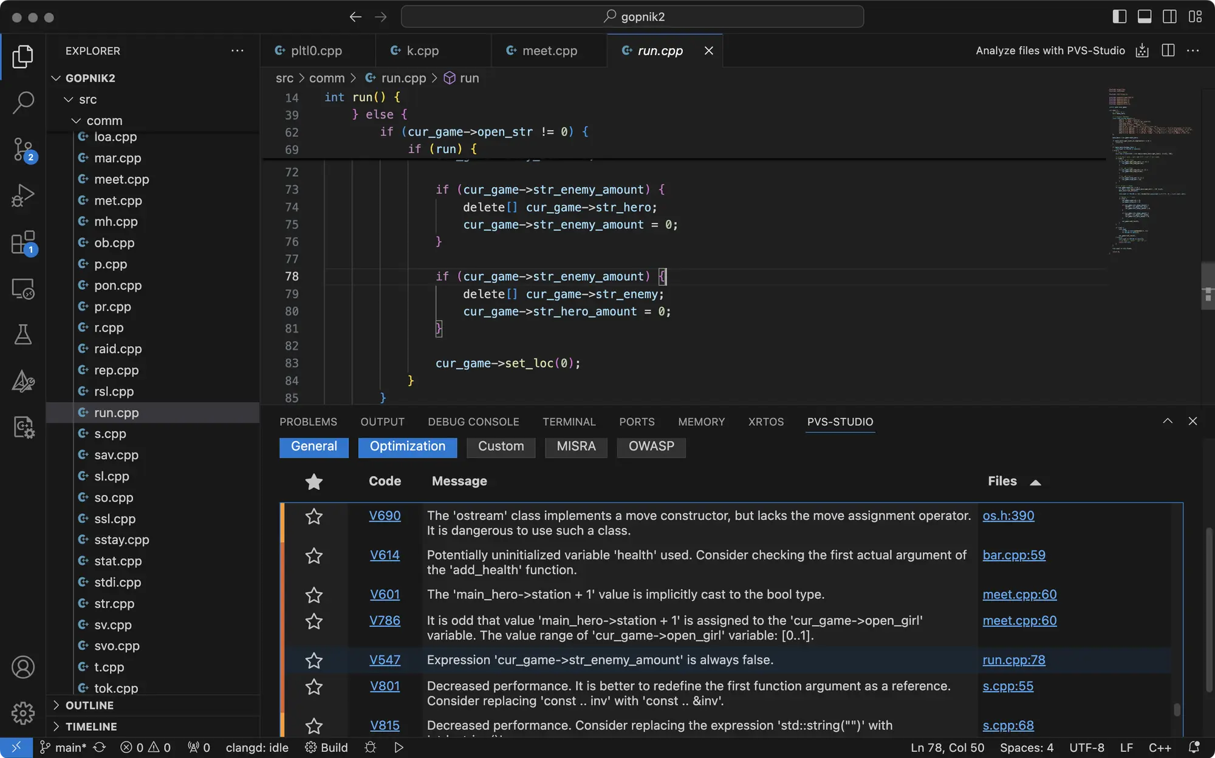The height and width of the screenshot is (758, 1215).
Task: Open Source Control view with 2 badge
Action: (23, 149)
